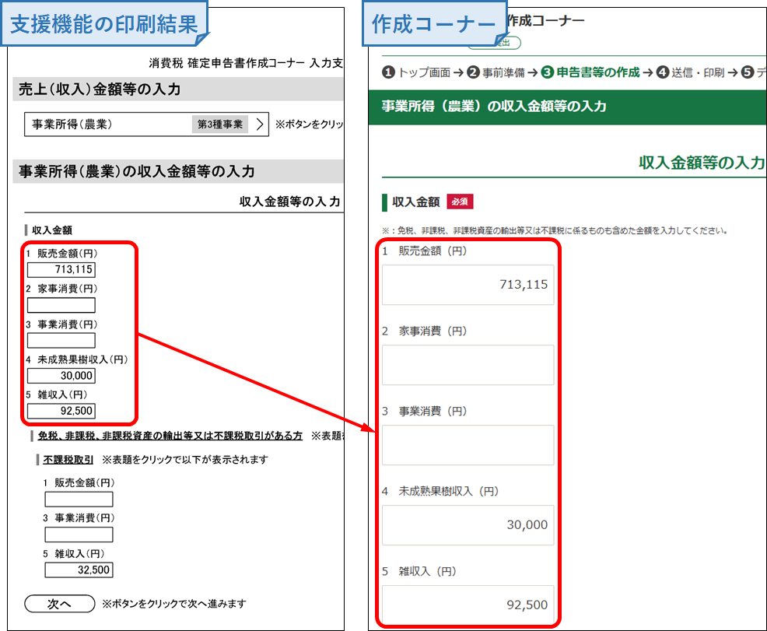Click the empty 家事消費 field in the left panel
Image resolution: width=767 pixels, height=631 pixels.
pyautogui.click(x=61, y=305)
